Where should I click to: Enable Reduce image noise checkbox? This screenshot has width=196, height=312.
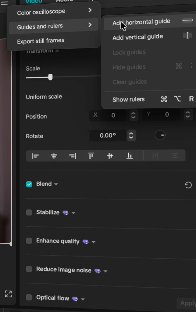pyautogui.click(x=29, y=269)
